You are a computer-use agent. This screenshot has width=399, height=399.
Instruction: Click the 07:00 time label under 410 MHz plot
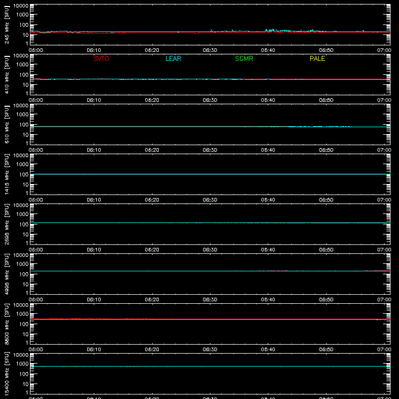click(x=384, y=100)
